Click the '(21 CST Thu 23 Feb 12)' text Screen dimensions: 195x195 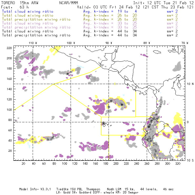tap(168, 7)
